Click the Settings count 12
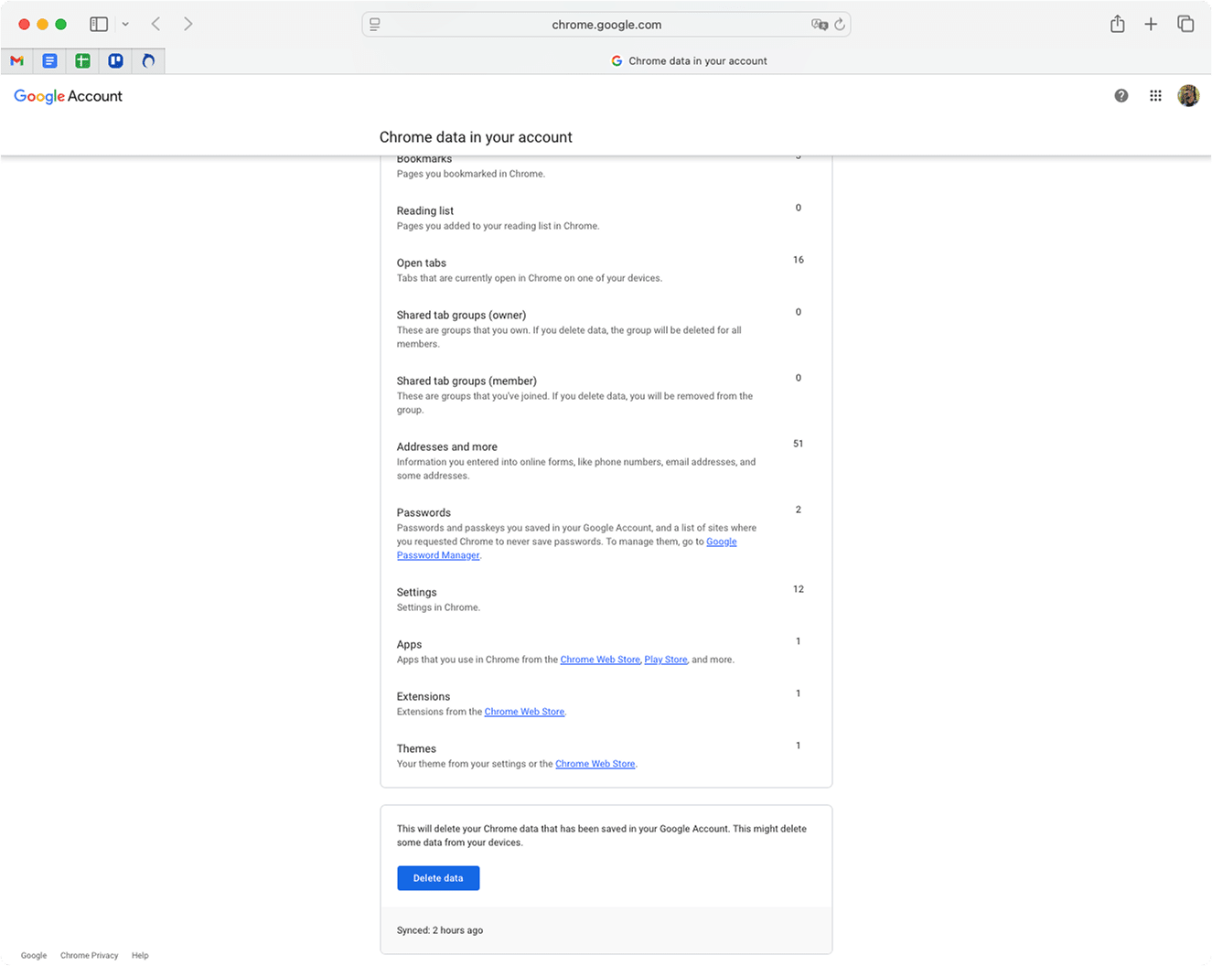 (799, 589)
